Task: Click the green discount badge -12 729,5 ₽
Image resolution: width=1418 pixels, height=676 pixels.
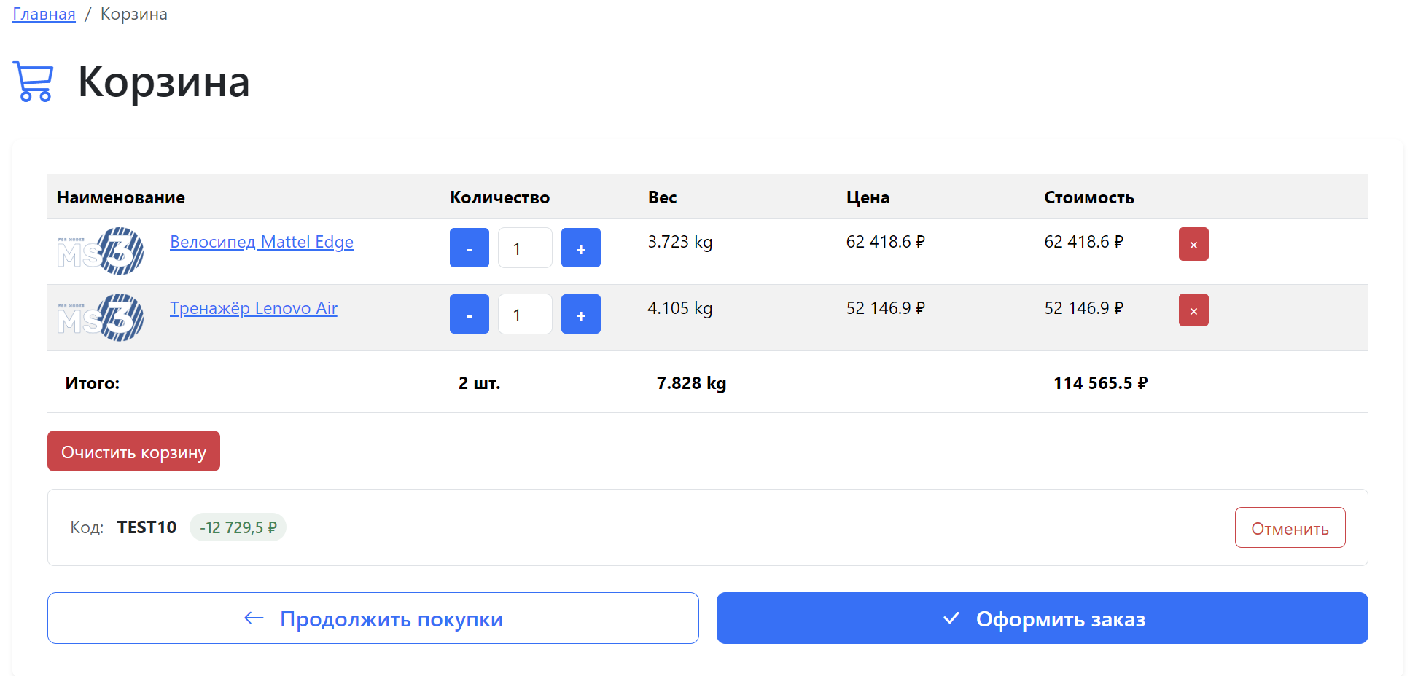Action: 238,527
